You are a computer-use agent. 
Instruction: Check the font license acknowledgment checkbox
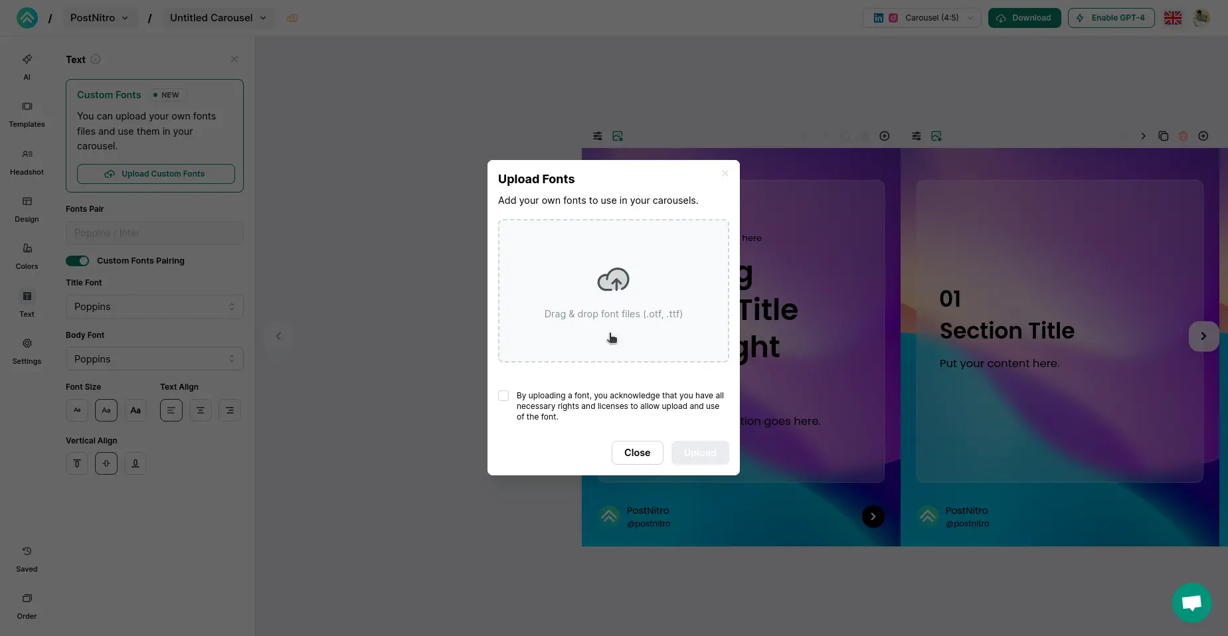pyautogui.click(x=503, y=395)
